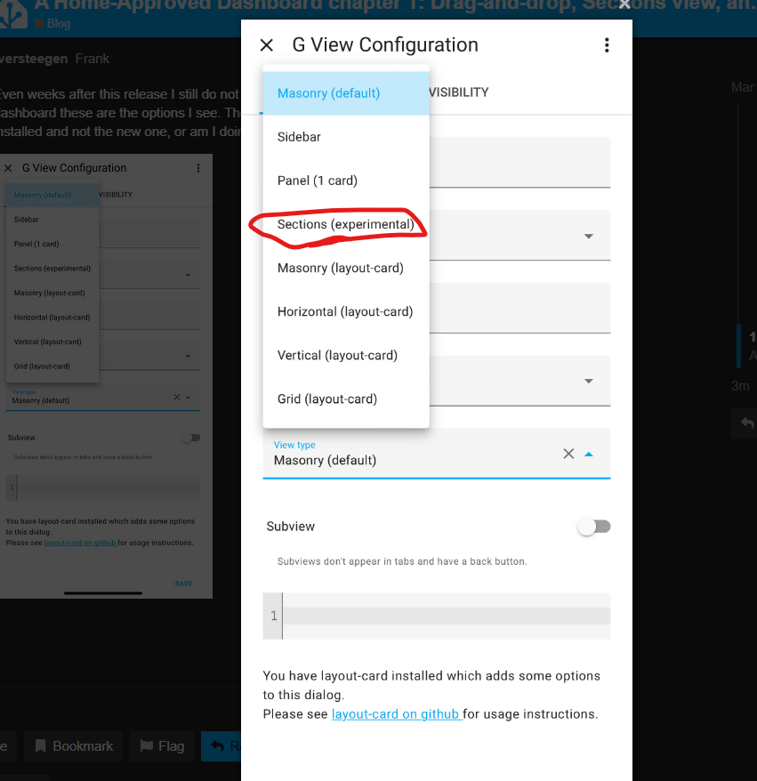Toggle Subview in the smaller dialog
Screen dimensions: 757x781
click(191, 438)
